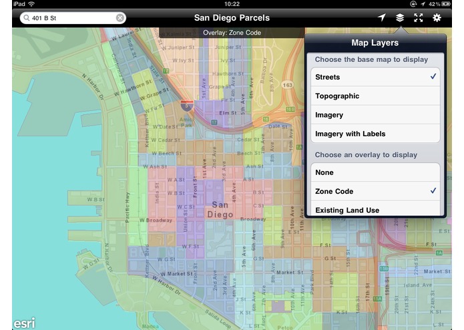
Task: Tap the route 163 shield on map
Action: pyautogui.click(x=287, y=86)
